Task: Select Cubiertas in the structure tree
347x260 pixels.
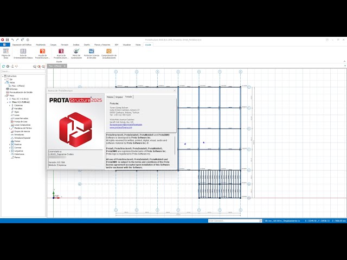Action: pos(19,154)
